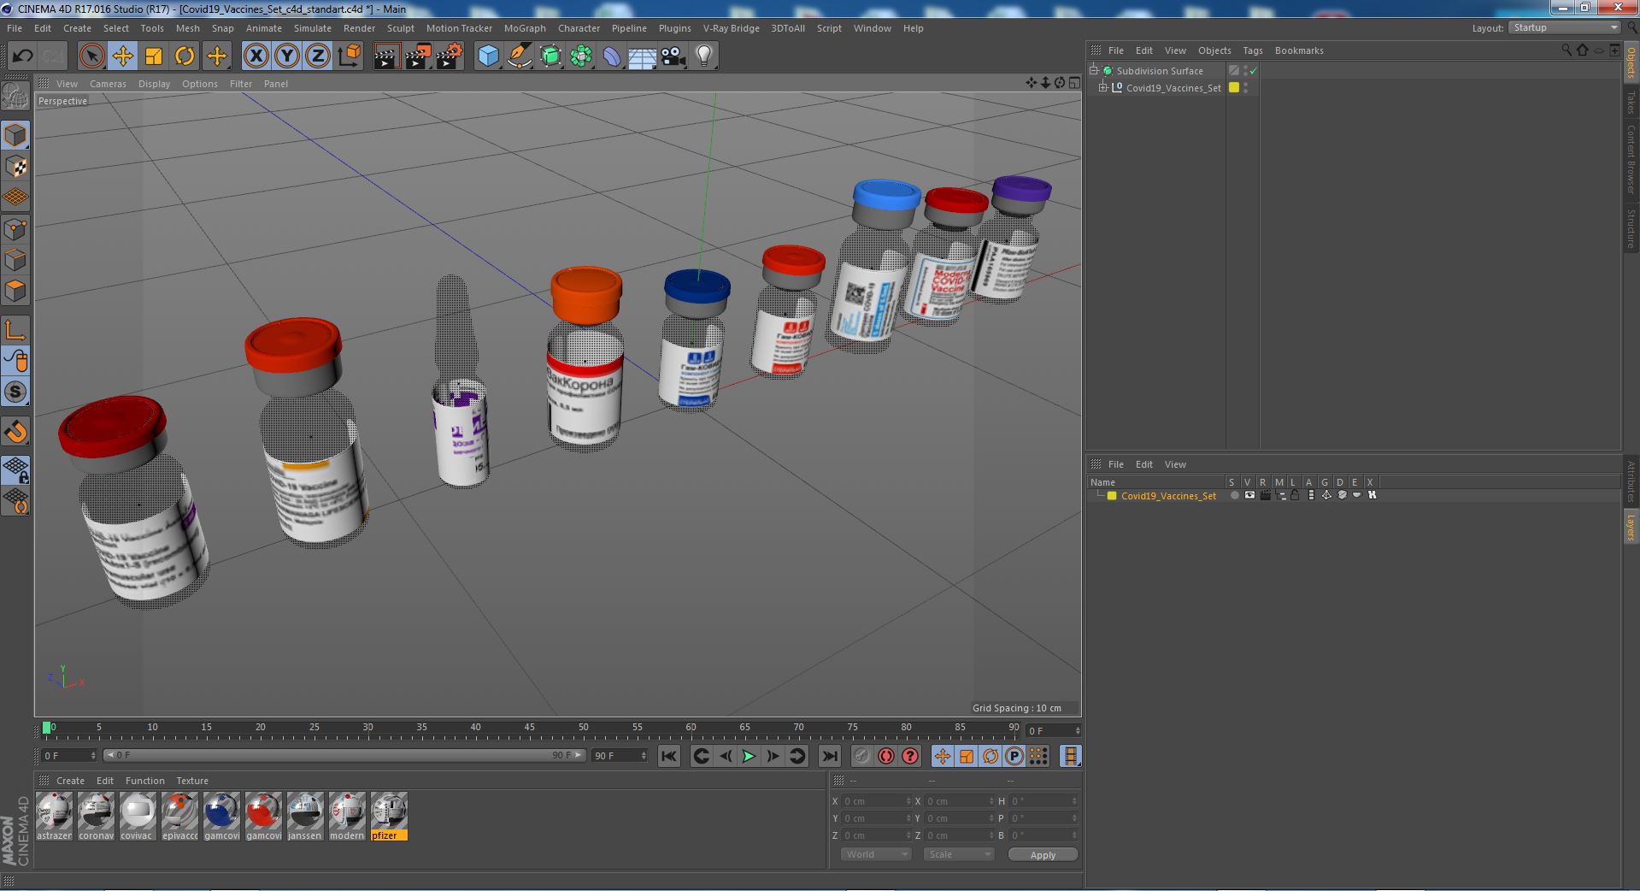This screenshot has width=1640, height=891.
Task: Open the Scale mode dropdown
Action: point(959,854)
